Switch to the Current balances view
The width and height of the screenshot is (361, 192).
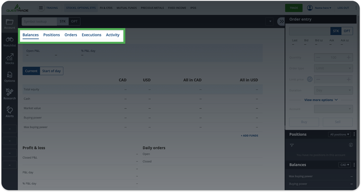coord(31,71)
